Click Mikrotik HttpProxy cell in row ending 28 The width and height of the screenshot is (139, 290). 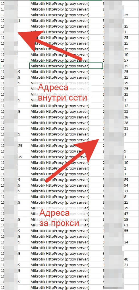(x=66, y=123)
